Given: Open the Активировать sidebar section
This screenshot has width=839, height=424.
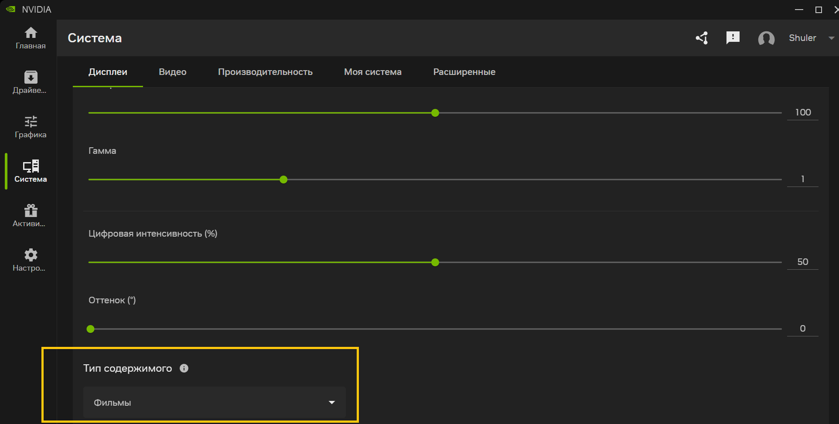Looking at the screenshot, I should point(31,215).
